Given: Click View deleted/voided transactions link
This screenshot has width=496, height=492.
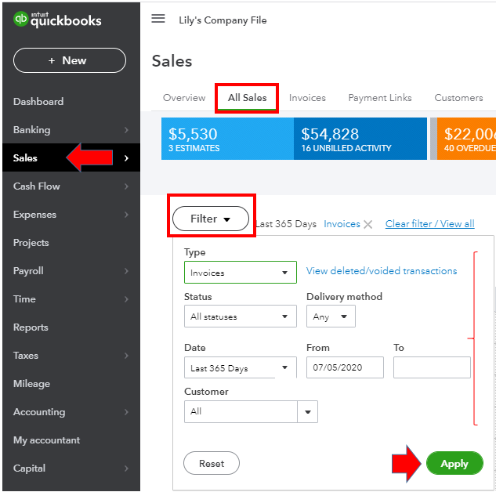Looking at the screenshot, I should 382,271.
